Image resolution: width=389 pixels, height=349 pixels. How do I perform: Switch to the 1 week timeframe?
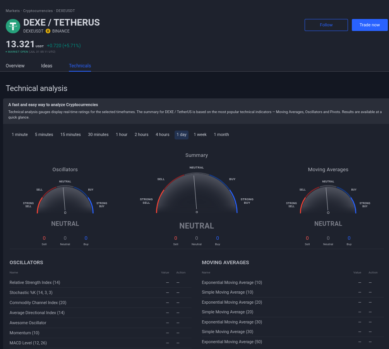point(200,134)
